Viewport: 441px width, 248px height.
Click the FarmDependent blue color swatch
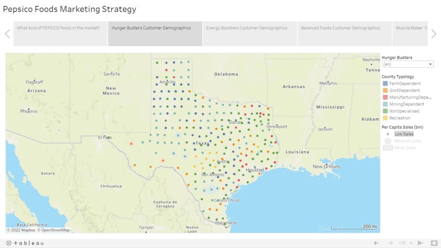(x=385, y=83)
